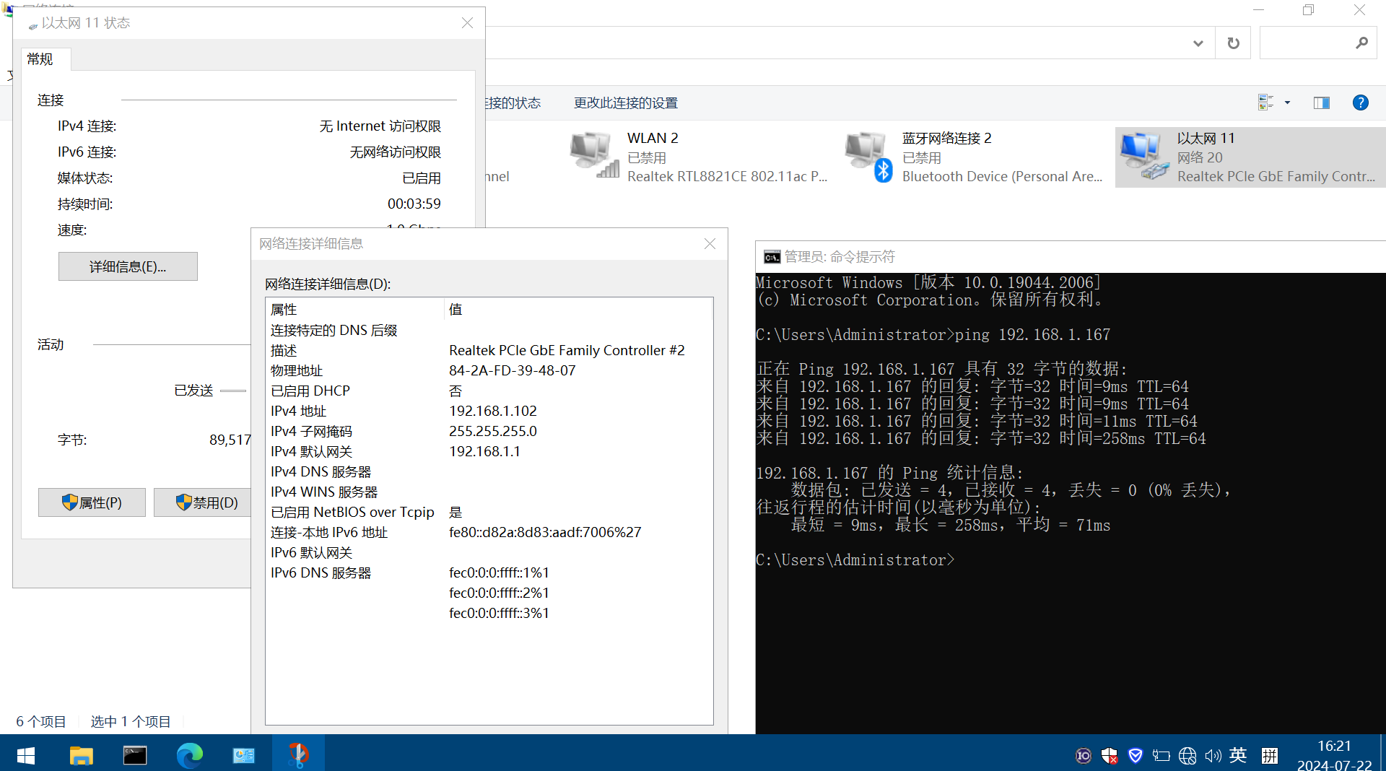Open the 详细信息(E)... button

click(128, 266)
